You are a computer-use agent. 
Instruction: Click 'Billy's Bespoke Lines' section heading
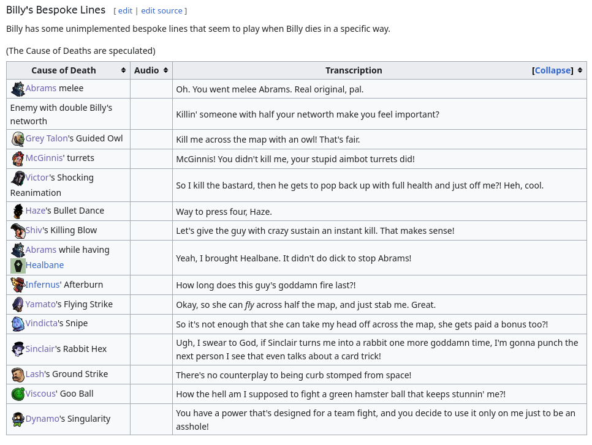tap(56, 10)
